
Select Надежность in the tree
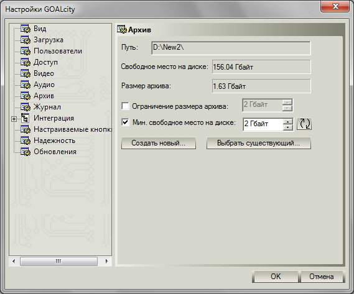pyautogui.click(x=54, y=140)
